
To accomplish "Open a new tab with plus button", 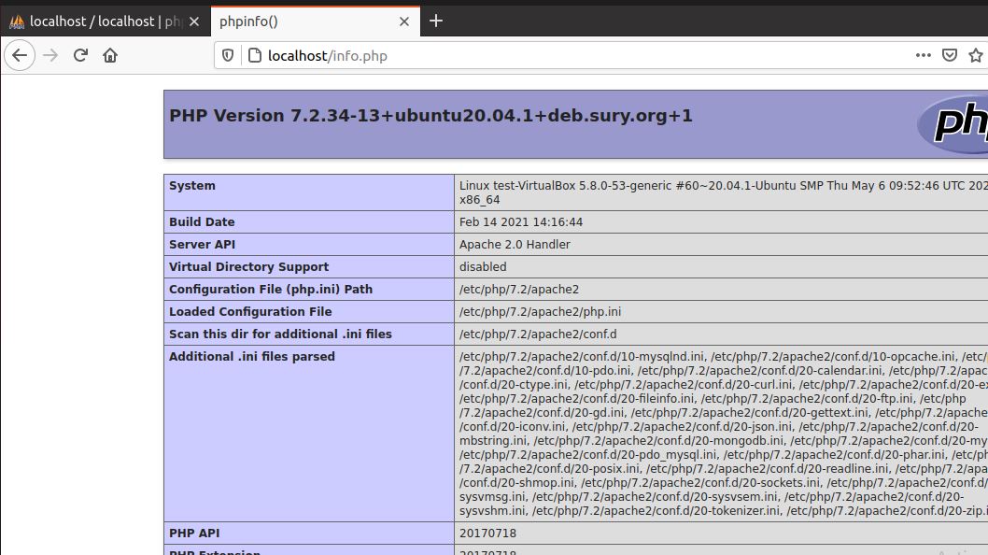I will pyautogui.click(x=436, y=21).
